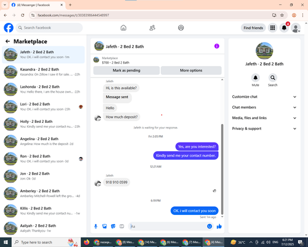View site information icon in address bar

pos(33,15)
